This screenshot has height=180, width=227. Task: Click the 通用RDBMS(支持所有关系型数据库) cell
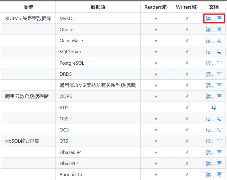click(98, 85)
